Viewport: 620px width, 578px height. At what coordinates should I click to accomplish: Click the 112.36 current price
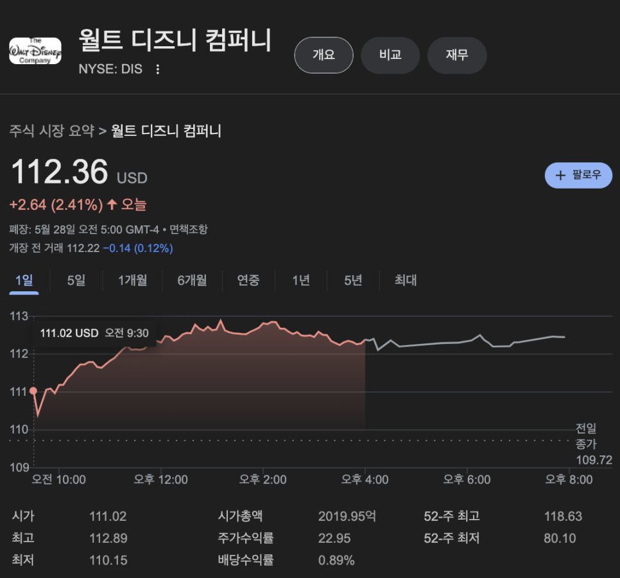[59, 172]
